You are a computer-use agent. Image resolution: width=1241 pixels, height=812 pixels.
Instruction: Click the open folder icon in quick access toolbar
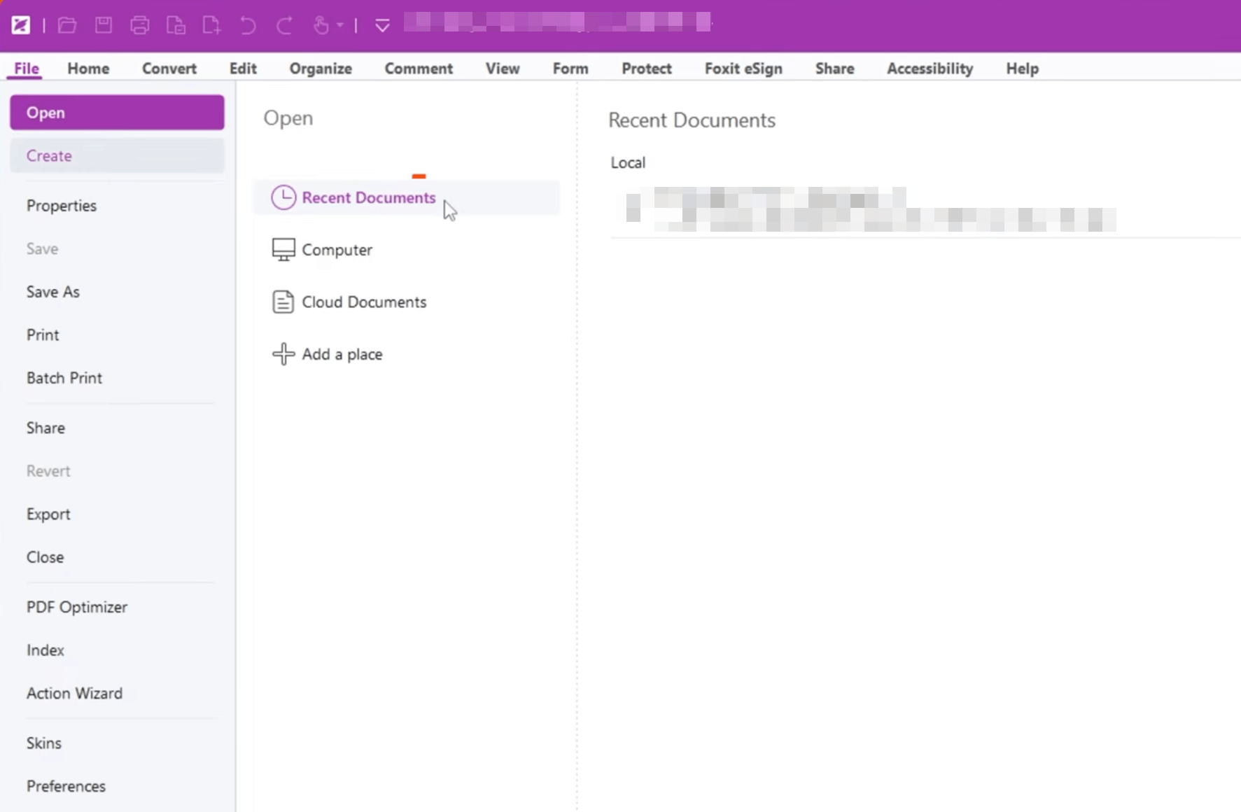(67, 25)
